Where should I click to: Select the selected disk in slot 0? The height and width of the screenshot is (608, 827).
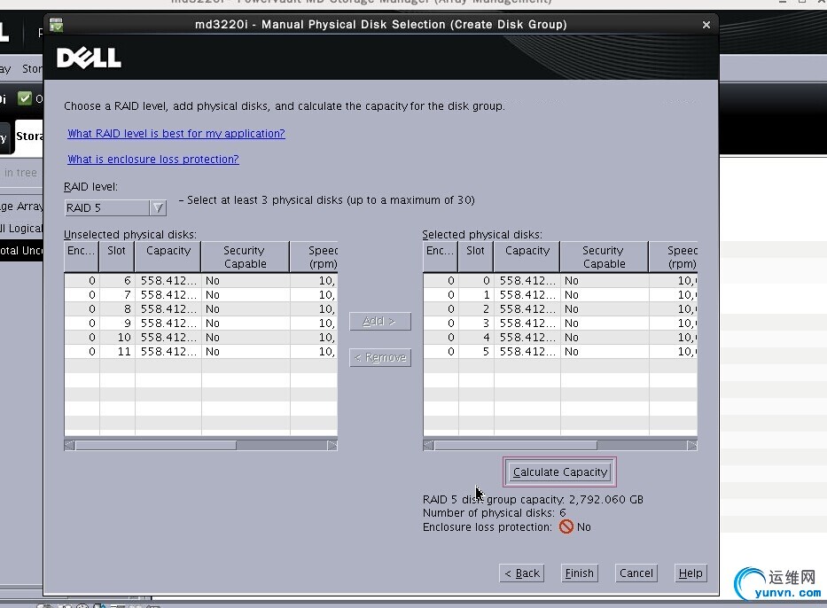pyautogui.click(x=560, y=281)
